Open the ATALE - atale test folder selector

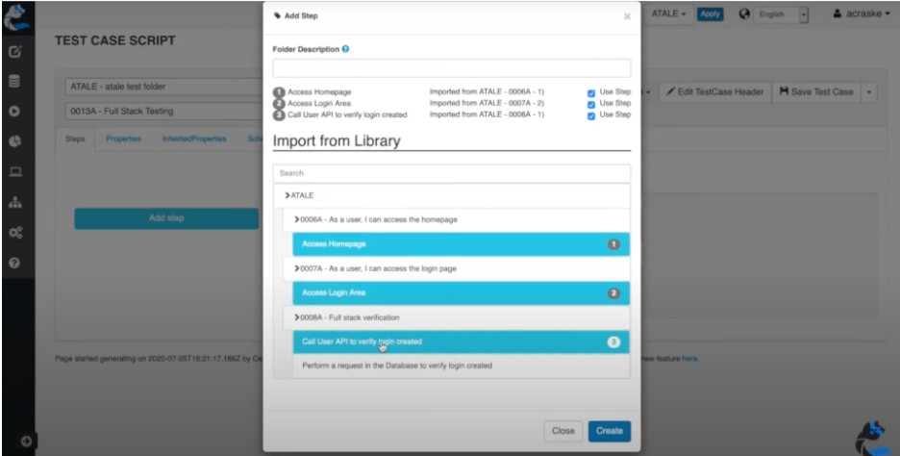point(163,87)
